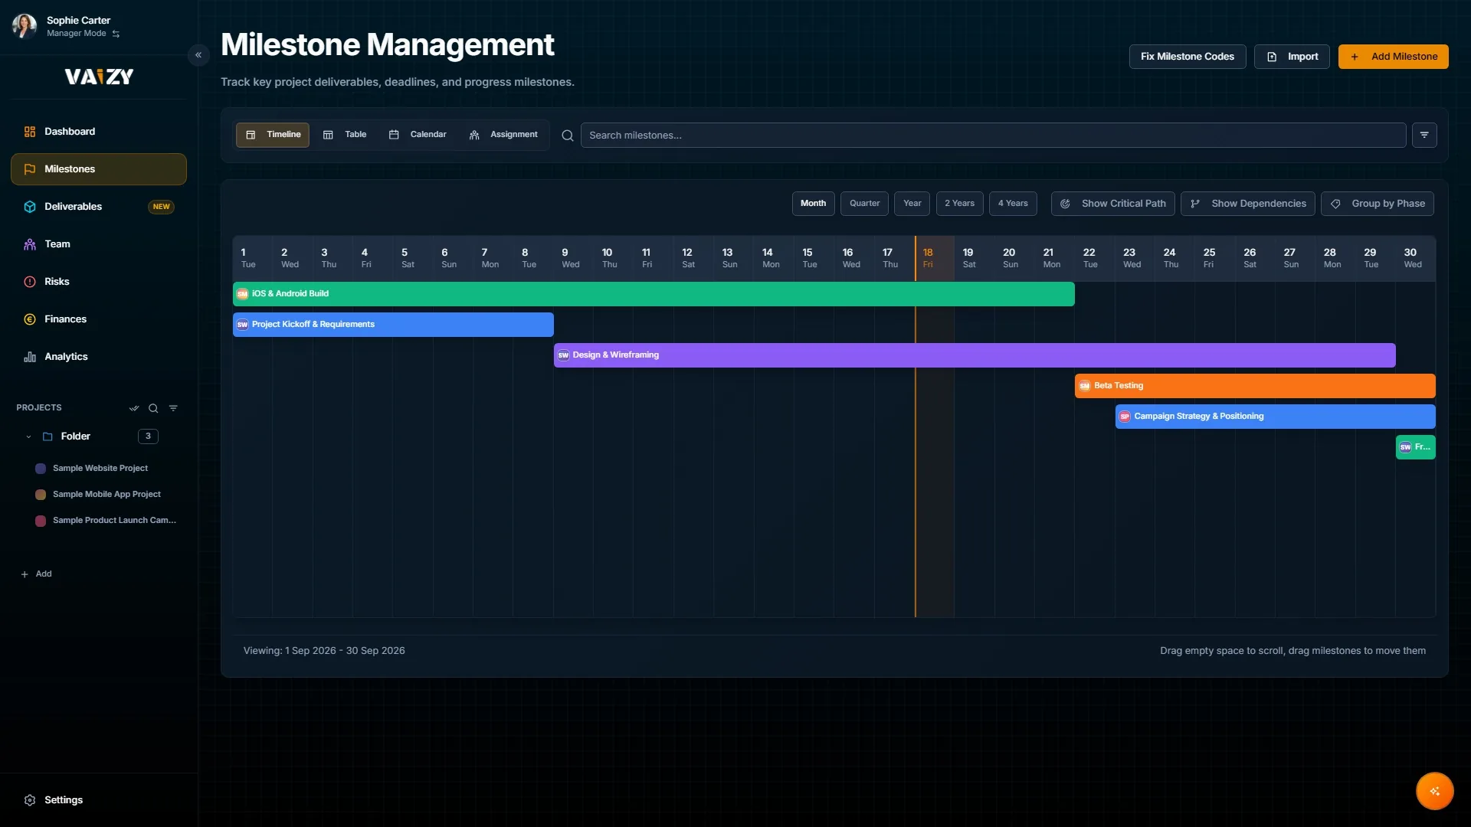Viewport: 1471px width, 827px height.
Task: Click the Sample Website Project color dot
Action: pos(41,469)
